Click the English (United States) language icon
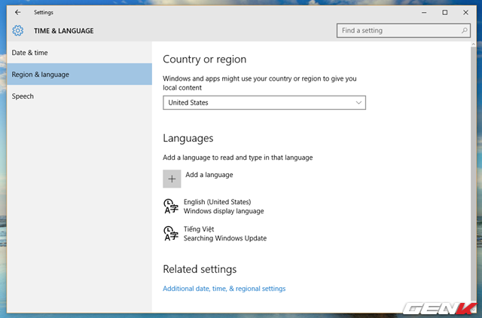 tap(171, 206)
